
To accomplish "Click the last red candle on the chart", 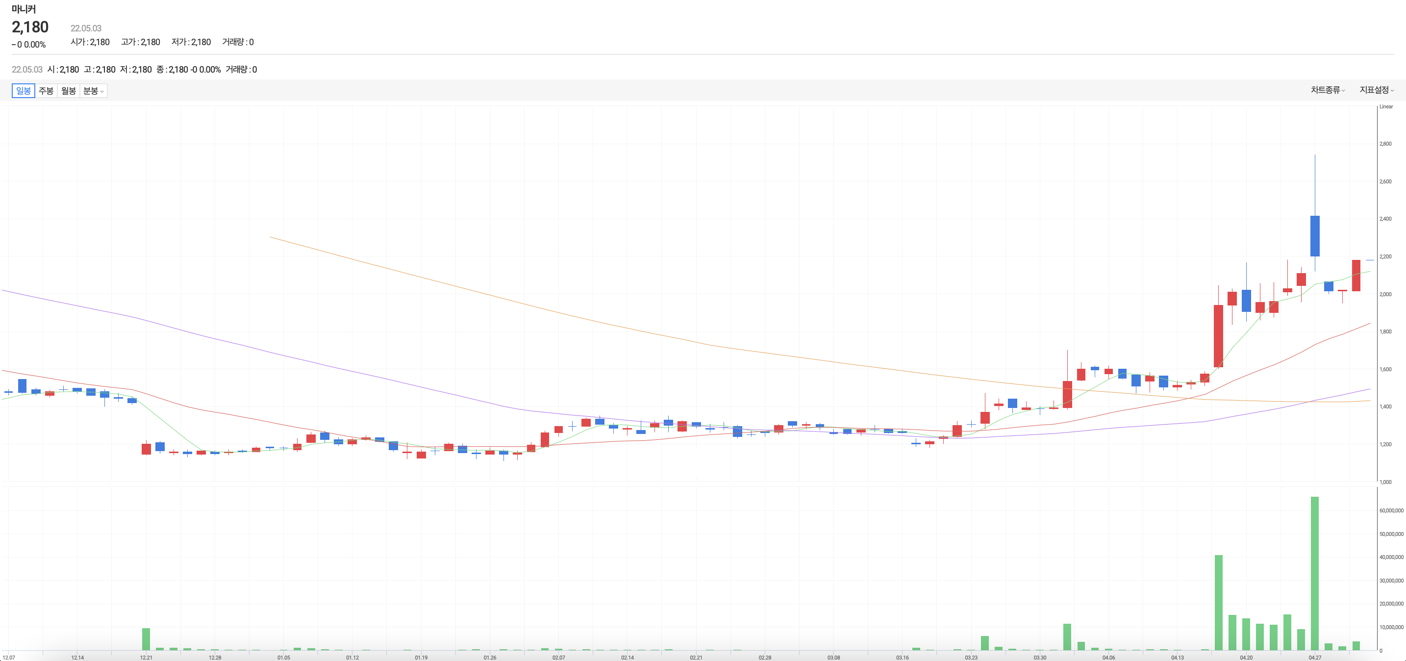I will (1356, 276).
